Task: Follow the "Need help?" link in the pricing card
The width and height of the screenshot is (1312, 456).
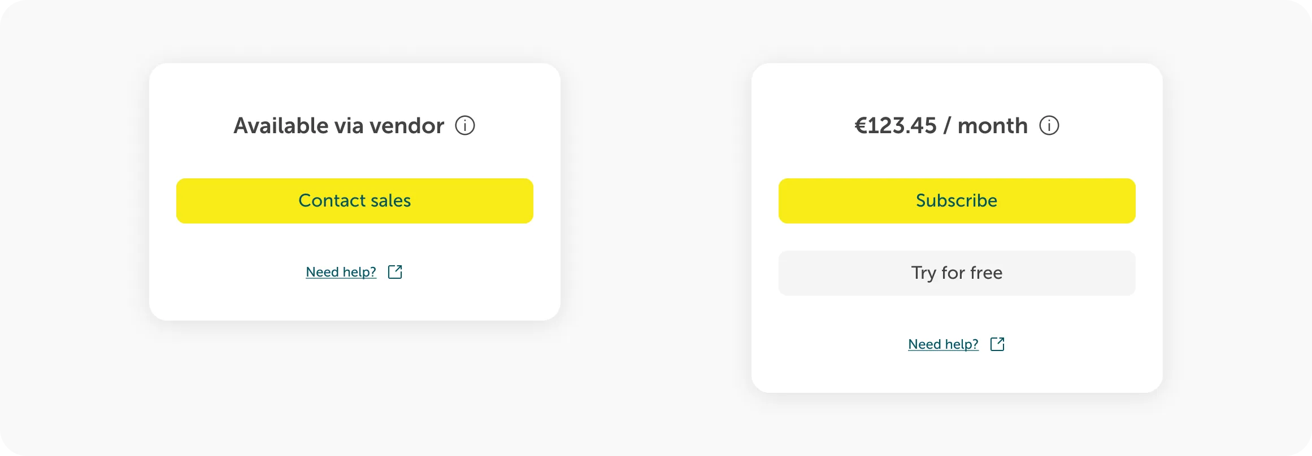Action: click(x=943, y=344)
